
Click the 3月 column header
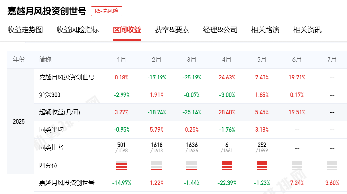coord(192,59)
